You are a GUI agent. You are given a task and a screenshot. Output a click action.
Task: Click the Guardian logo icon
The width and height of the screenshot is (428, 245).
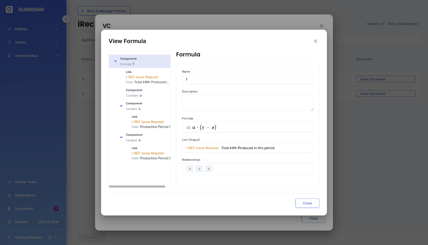click(9, 10)
